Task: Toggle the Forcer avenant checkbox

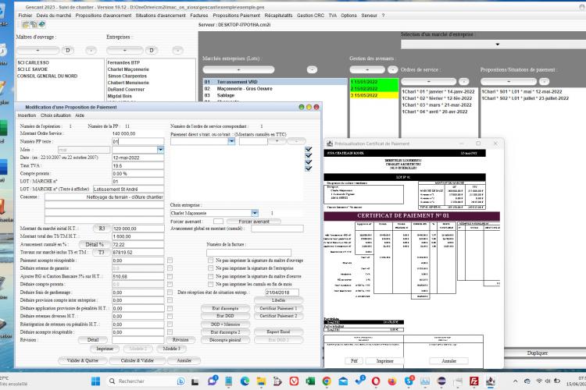Action: click(x=218, y=222)
